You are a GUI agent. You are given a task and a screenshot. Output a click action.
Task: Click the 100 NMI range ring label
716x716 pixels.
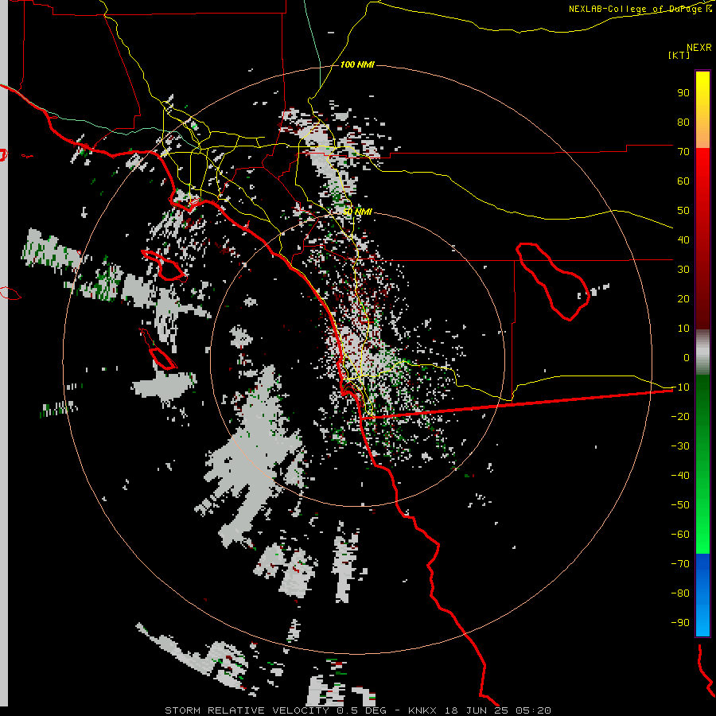[357, 65]
